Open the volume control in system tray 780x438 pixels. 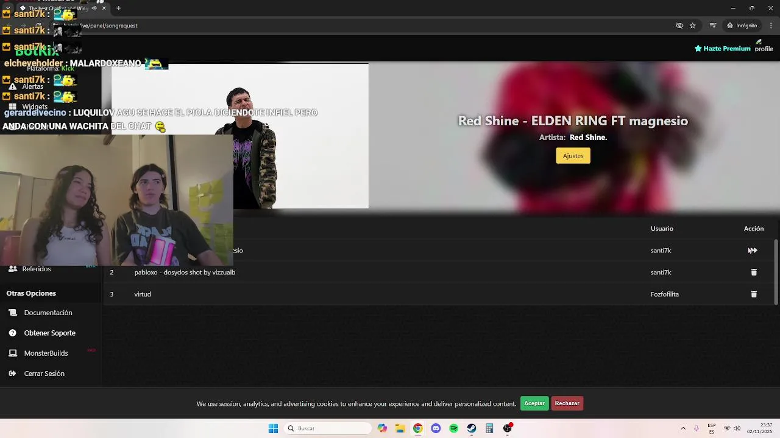tap(737, 428)
